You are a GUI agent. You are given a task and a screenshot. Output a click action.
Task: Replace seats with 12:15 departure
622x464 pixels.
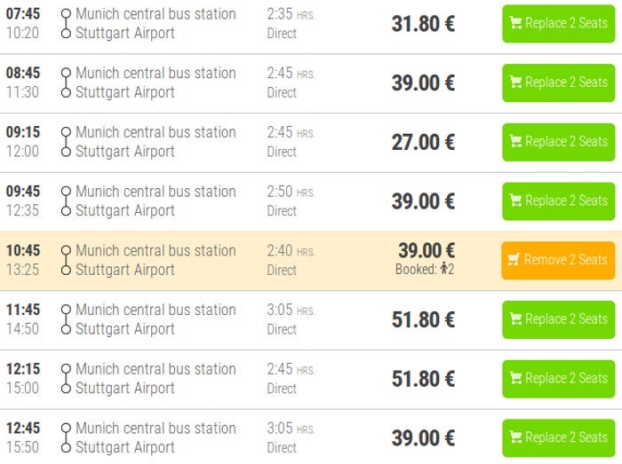tap(557, 379)
